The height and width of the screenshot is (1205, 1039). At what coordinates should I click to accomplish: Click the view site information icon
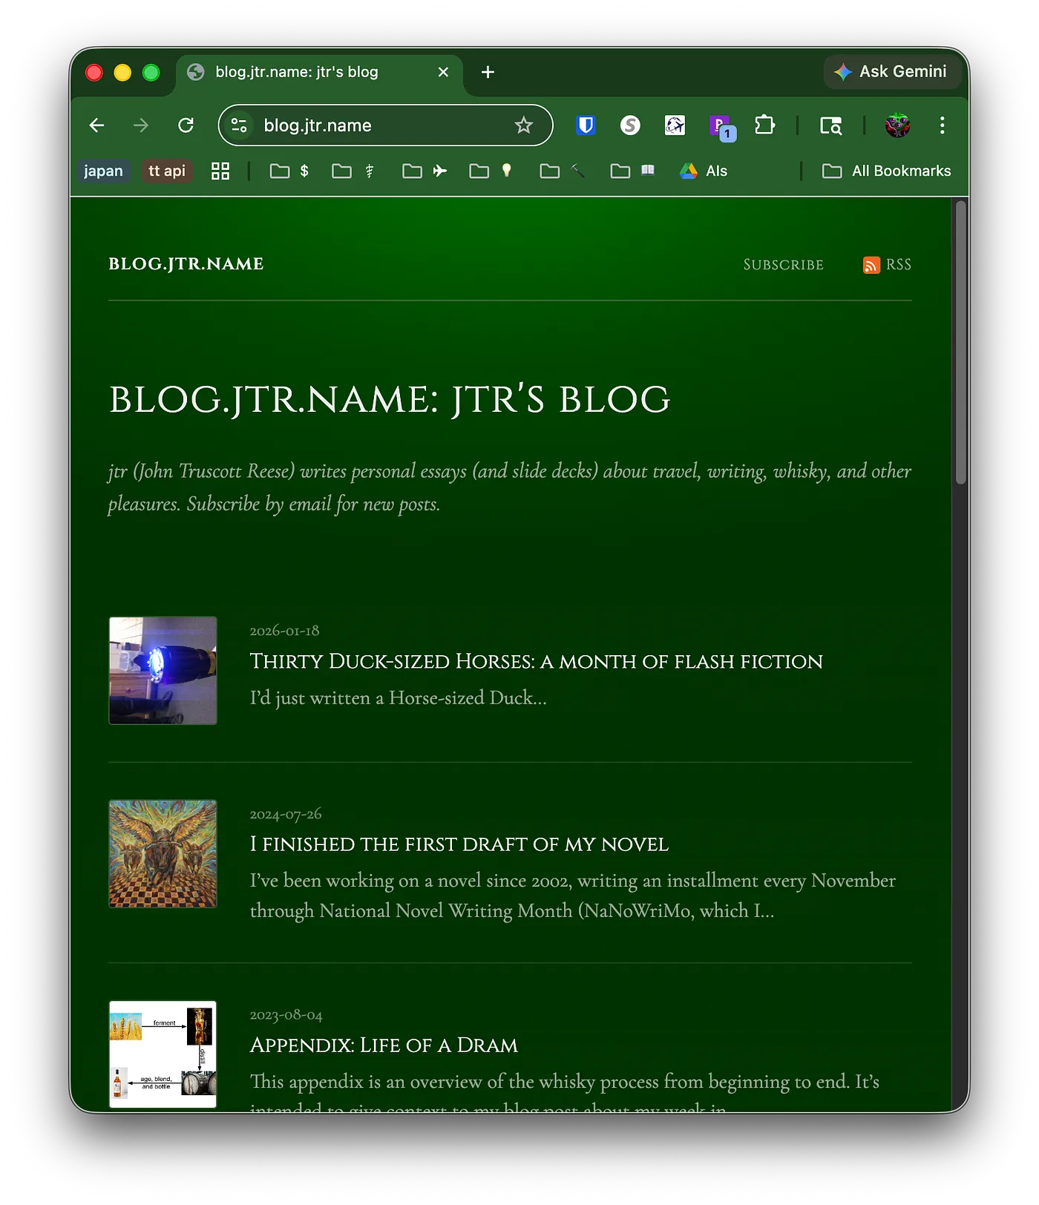click(239, 125)
